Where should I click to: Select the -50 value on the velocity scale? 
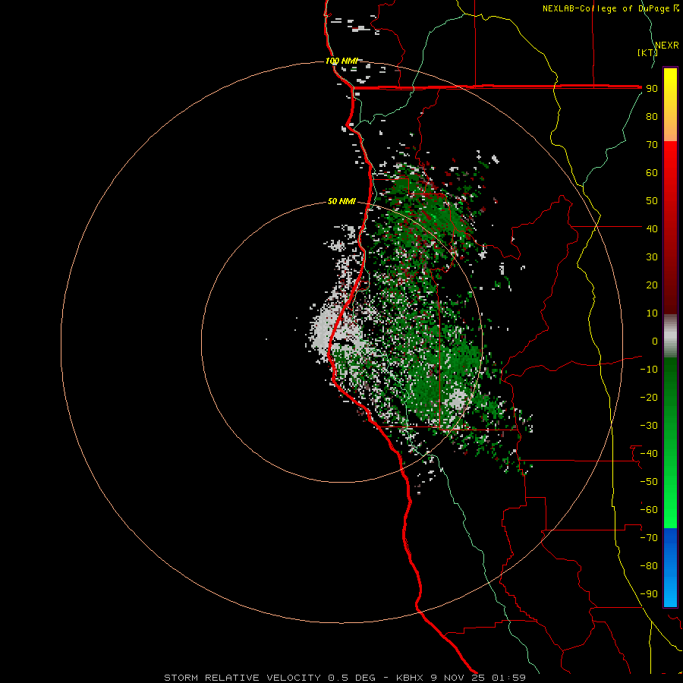[649, 482]
